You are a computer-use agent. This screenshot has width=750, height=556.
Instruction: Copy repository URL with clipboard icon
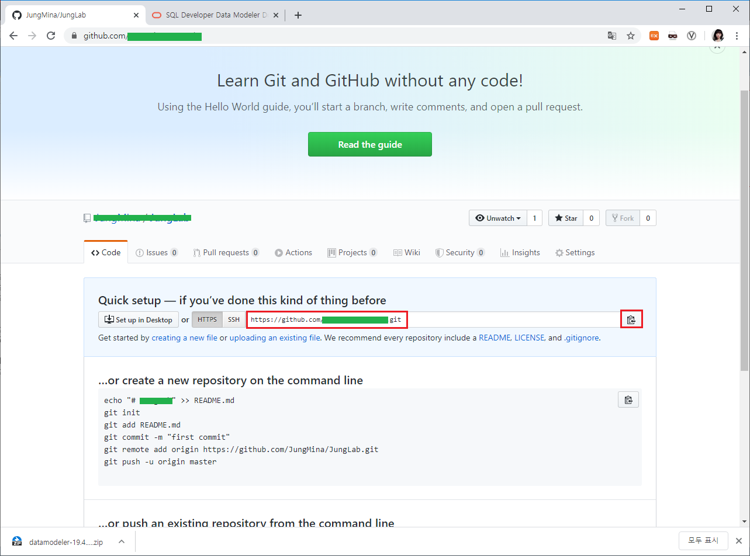[631, 319]
